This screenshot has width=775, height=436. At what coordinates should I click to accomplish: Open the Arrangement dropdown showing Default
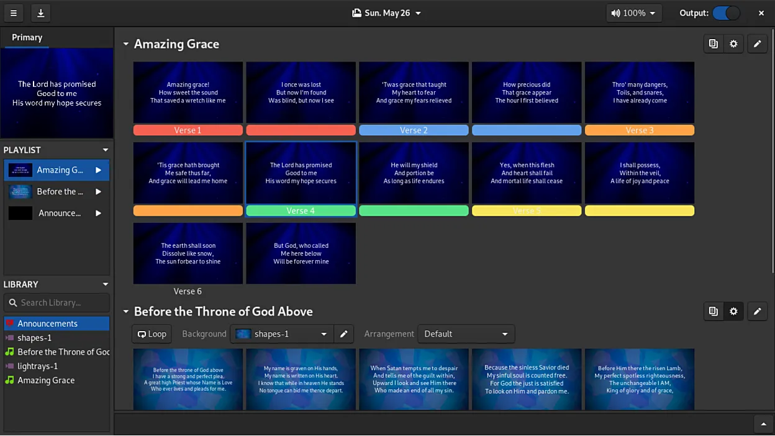pyautogui.click(x=466, y=334)
